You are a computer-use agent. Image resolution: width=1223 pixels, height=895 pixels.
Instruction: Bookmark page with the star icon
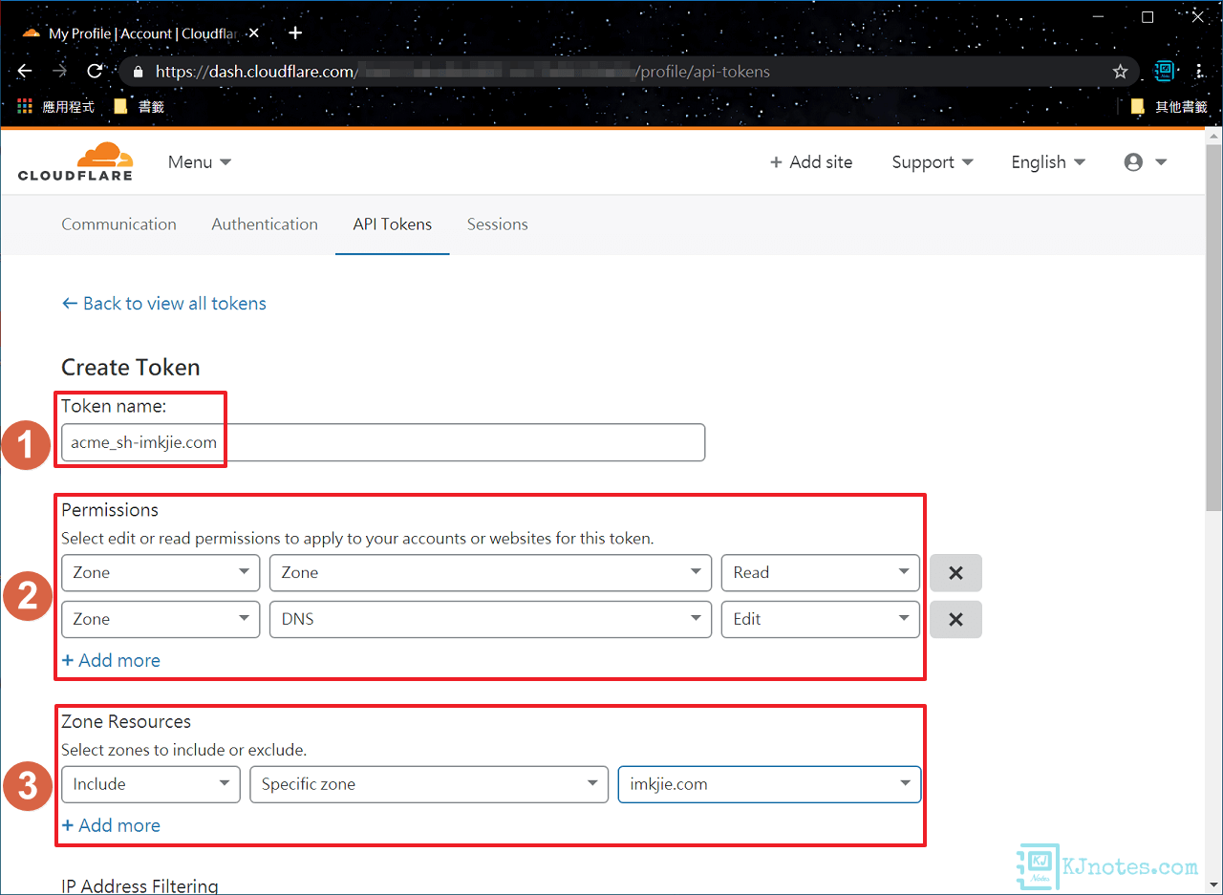coord(1120,72)
